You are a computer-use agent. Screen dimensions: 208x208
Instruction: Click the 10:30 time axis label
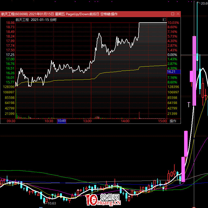[49, 121]
